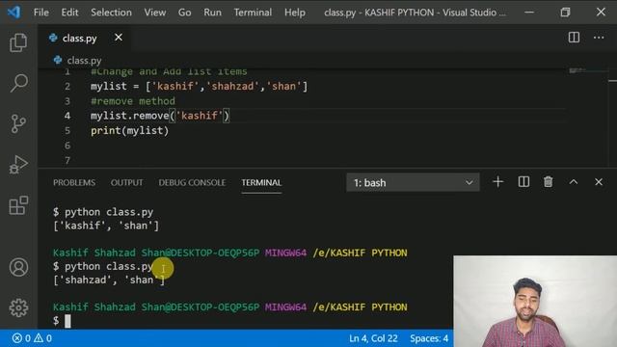Open the Search view in activity bar

coord(18,83)
